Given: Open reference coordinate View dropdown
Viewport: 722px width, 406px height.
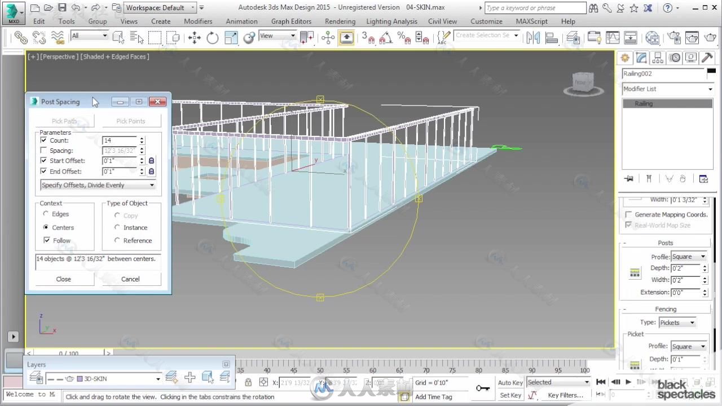Looking at the screenshot, I should coord(278,36).
